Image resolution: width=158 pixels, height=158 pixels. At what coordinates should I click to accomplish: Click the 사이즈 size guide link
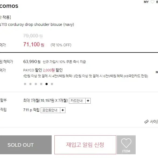[154, 122]
